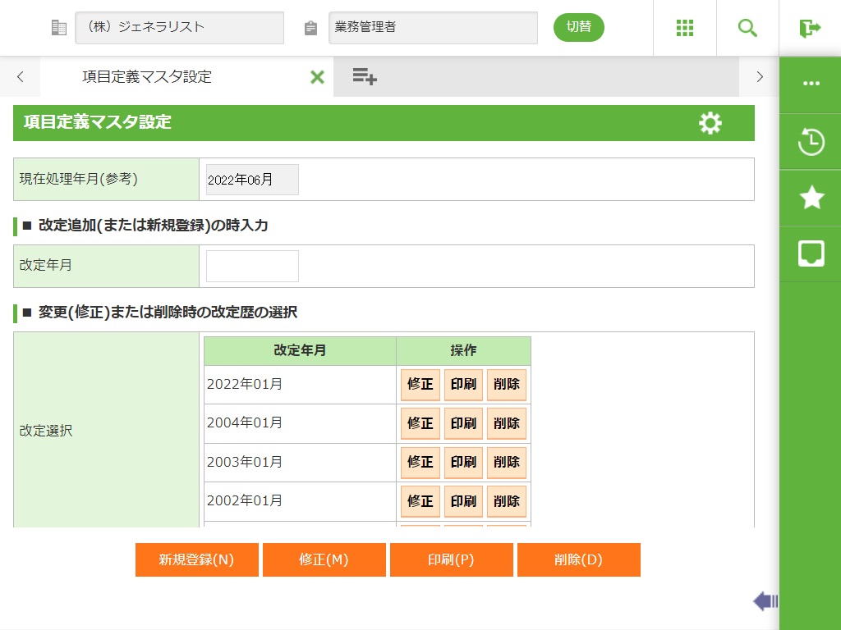The height and width of the screenshot is (630, 841).
Task: Click the 改定年月 input field
Action: click(x=252, y=267)
